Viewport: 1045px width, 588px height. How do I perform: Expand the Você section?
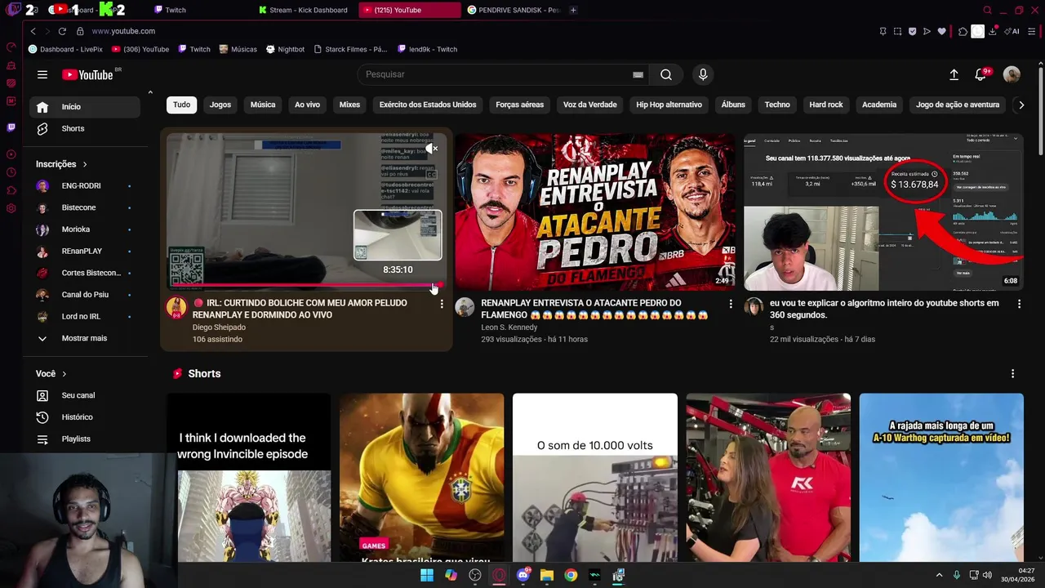point(51,373)
